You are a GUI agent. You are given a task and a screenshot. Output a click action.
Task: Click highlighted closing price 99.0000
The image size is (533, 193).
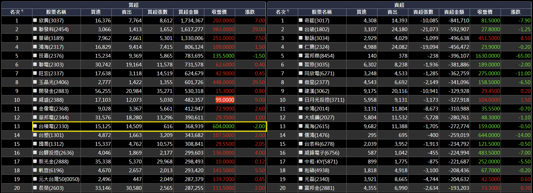pyautogui.click(x=225, y=100)
